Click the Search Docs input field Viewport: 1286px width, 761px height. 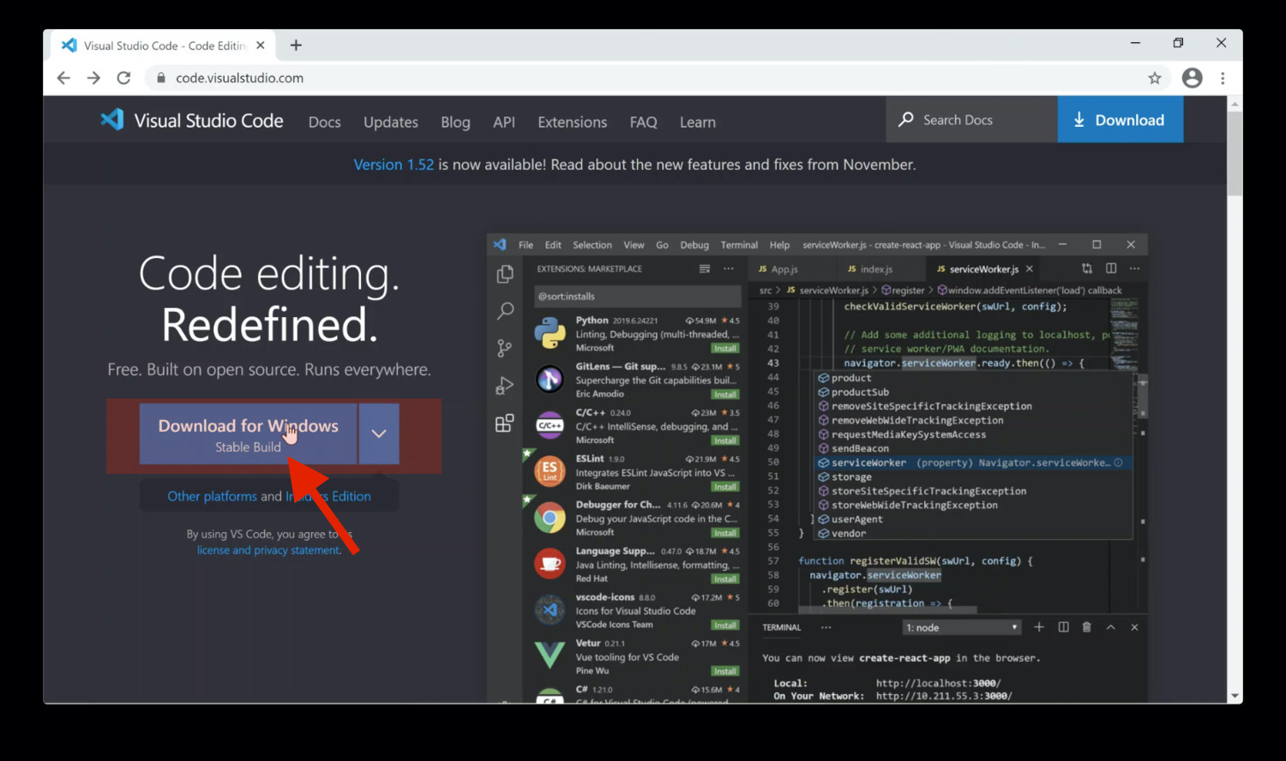point(972,119)
